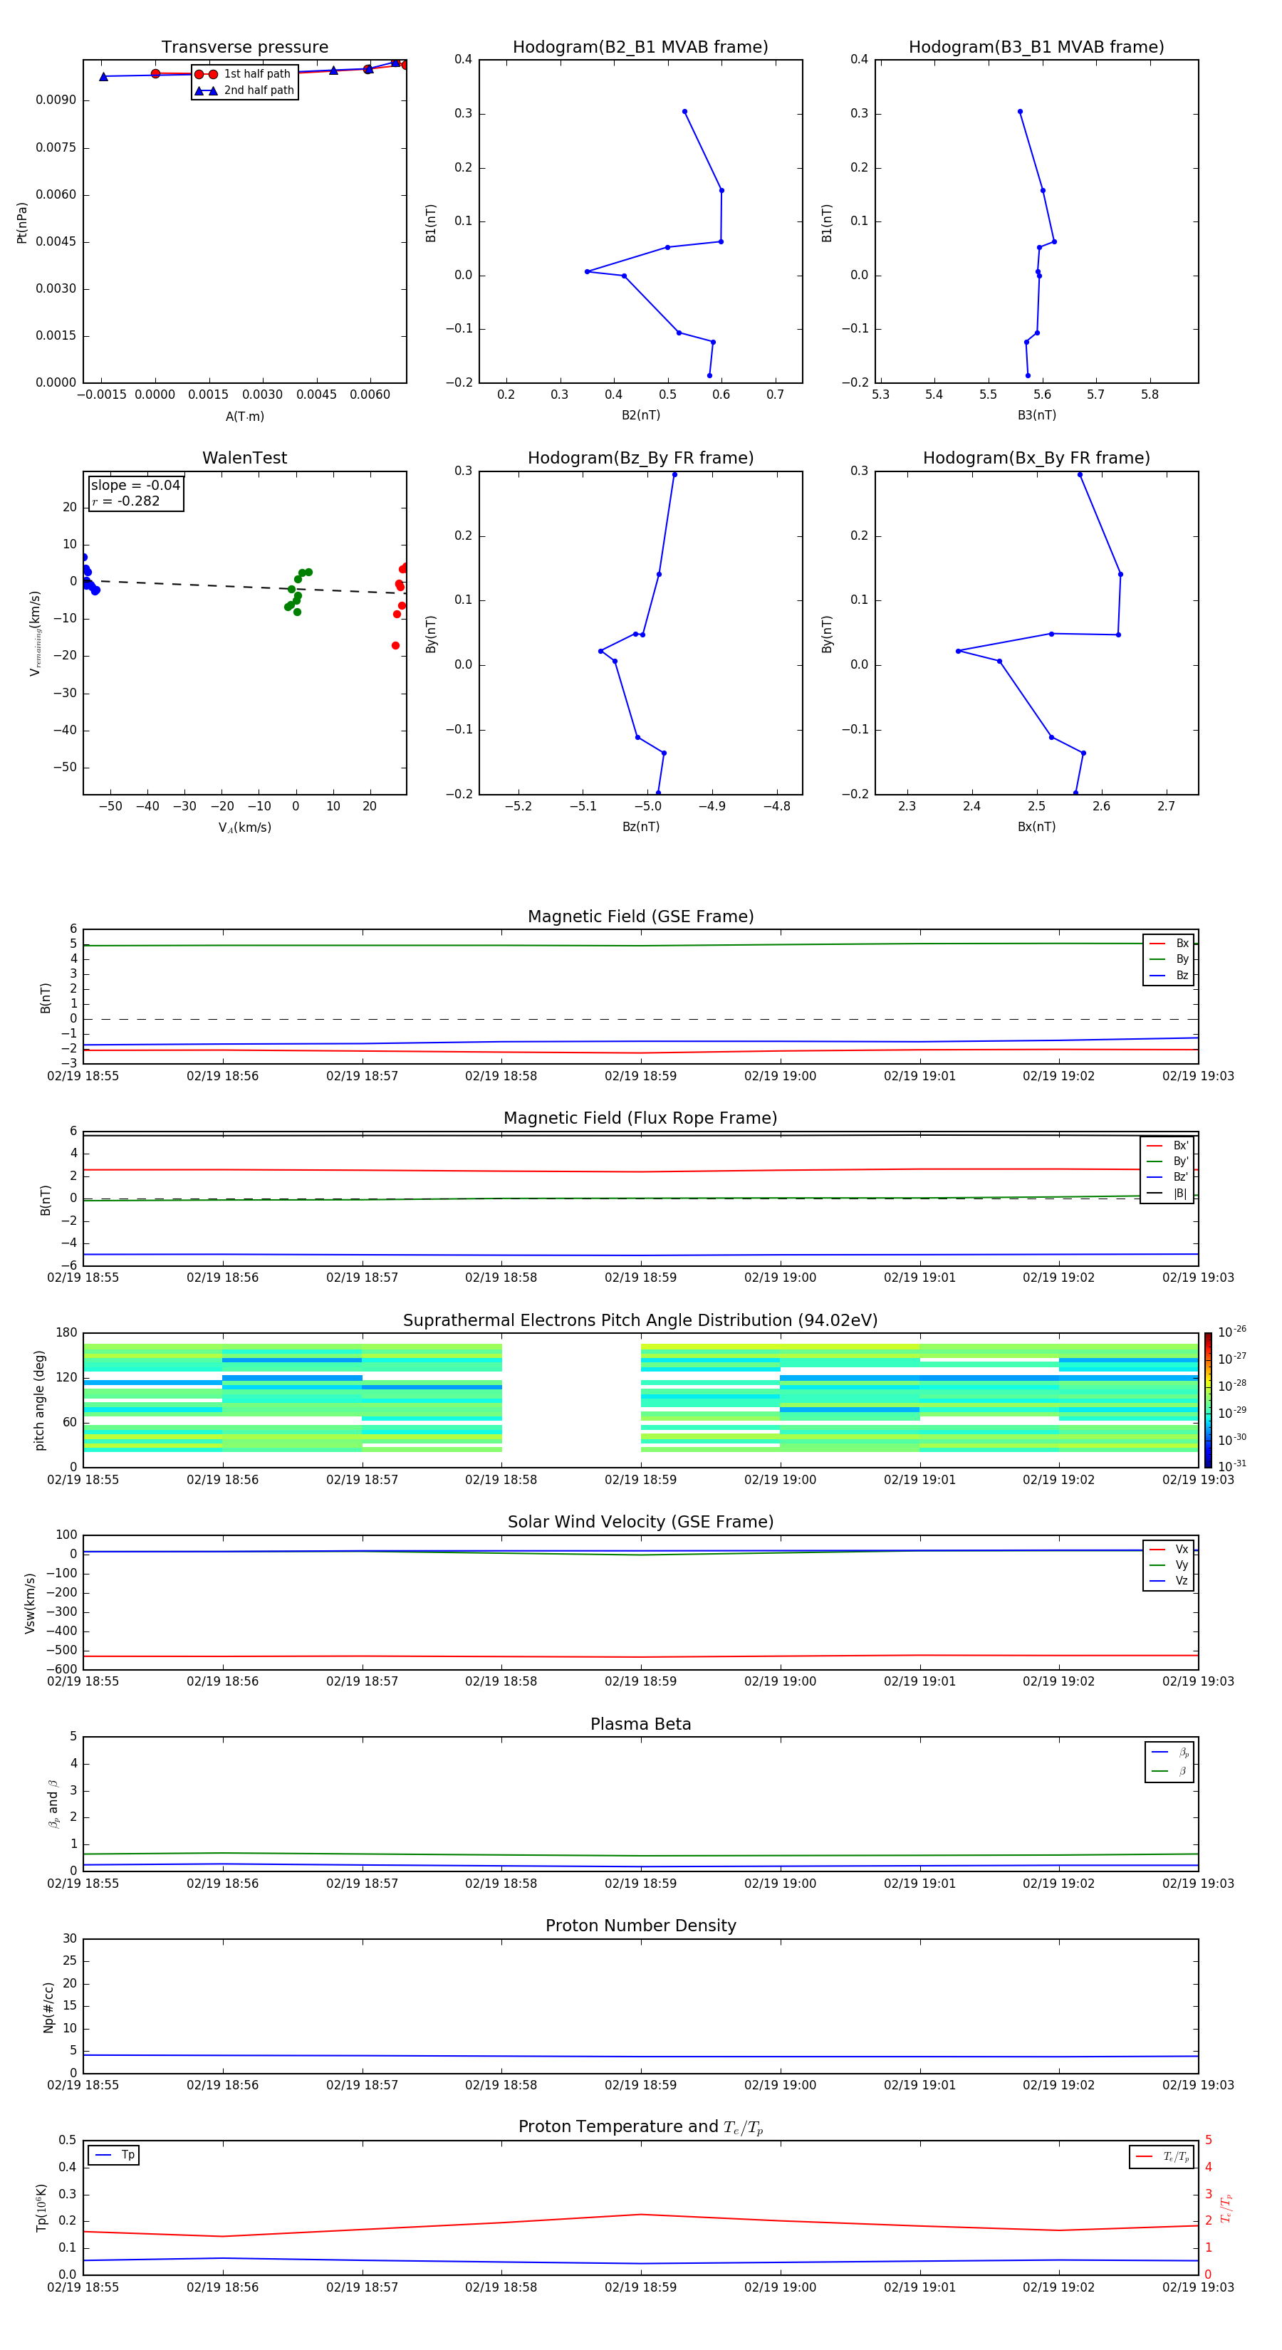The image size is (1282, 2350).
Task: Click the 'B3(nT)' axis label
Action: (1036, 415)
